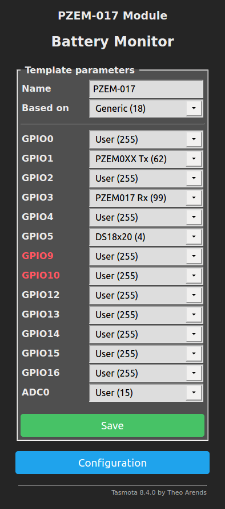
Task: Open the GPIO4 dropdown
Action: pos(146,217)
